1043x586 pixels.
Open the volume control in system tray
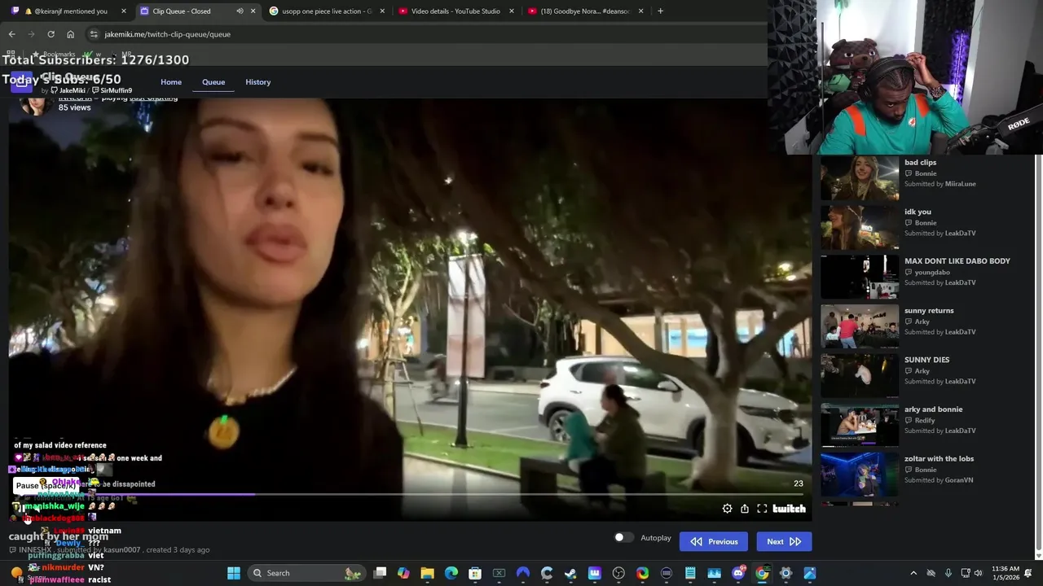979,573
